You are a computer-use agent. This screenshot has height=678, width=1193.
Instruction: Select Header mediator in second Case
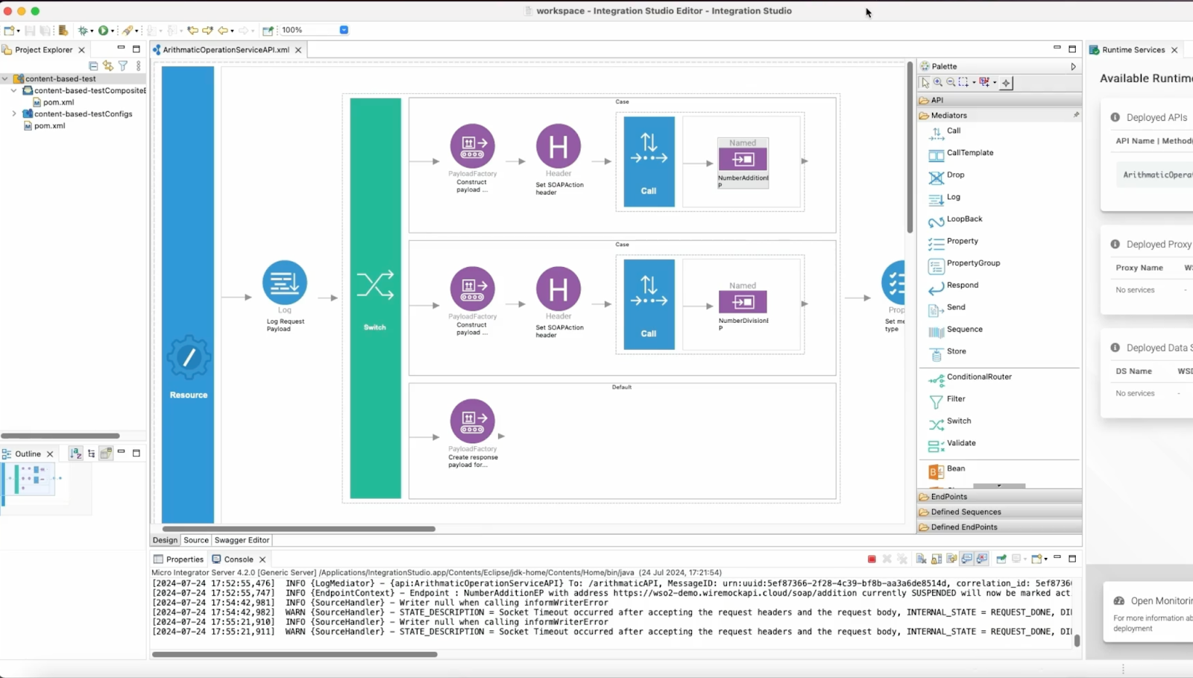558,289
